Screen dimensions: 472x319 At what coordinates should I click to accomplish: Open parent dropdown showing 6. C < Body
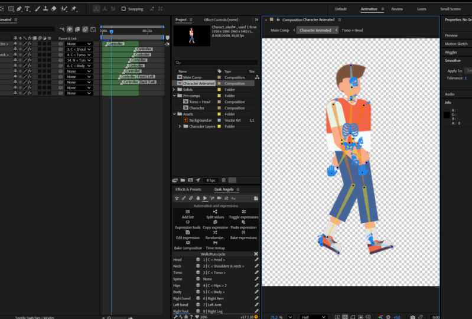click(78, 66)
